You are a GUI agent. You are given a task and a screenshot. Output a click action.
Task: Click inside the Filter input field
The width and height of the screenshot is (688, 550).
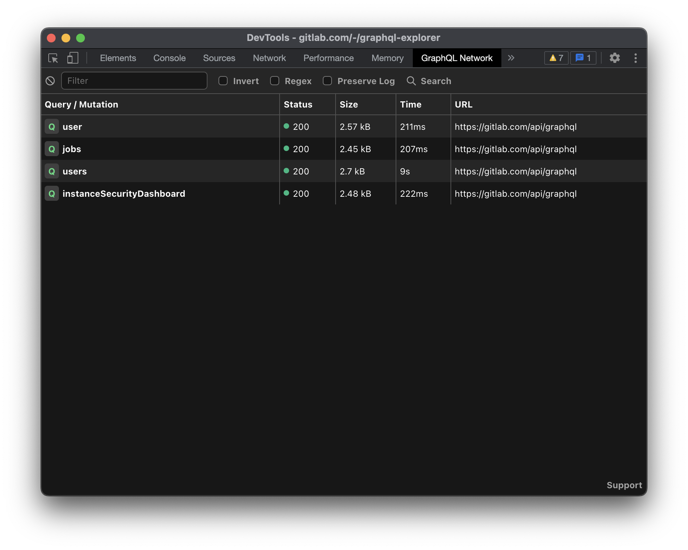[134, 80]
